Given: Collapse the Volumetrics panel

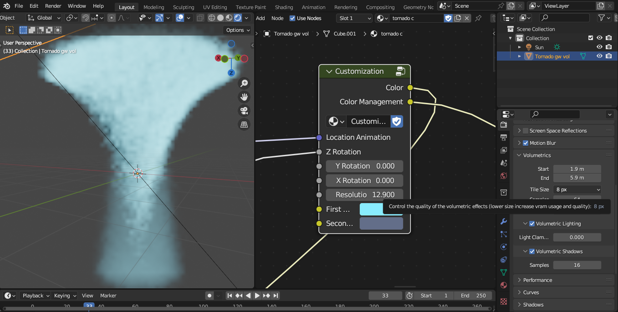Looking at the screenshot, I should click(564, 155).
